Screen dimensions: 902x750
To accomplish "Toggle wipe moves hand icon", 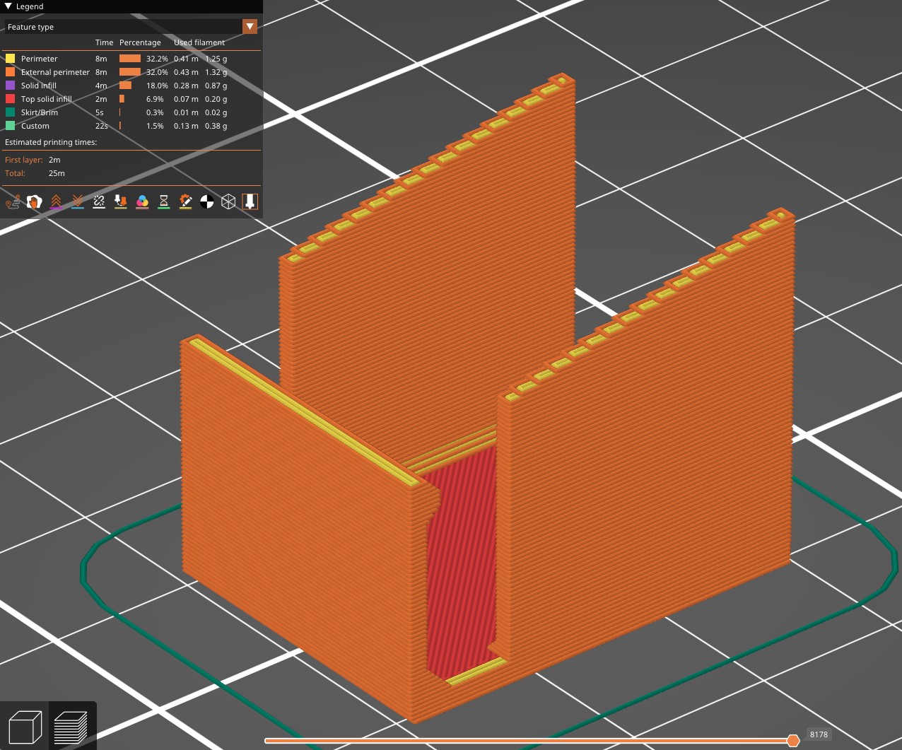I will click(x=34, y=202).
